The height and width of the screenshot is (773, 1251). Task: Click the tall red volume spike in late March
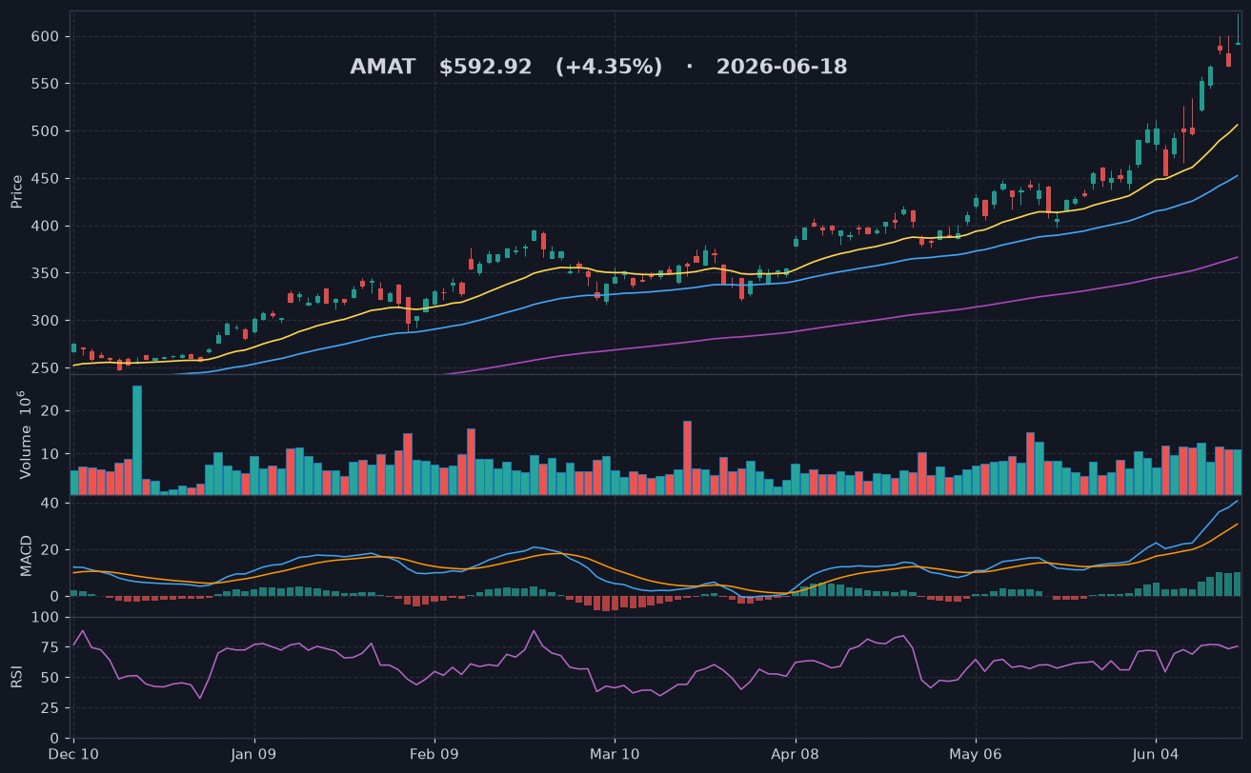tap(687, 458)
